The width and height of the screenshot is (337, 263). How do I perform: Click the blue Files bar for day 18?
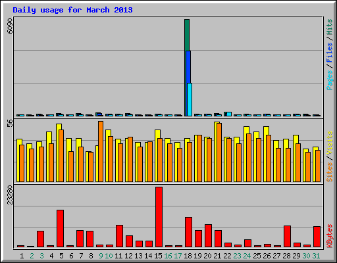(188, 67)
